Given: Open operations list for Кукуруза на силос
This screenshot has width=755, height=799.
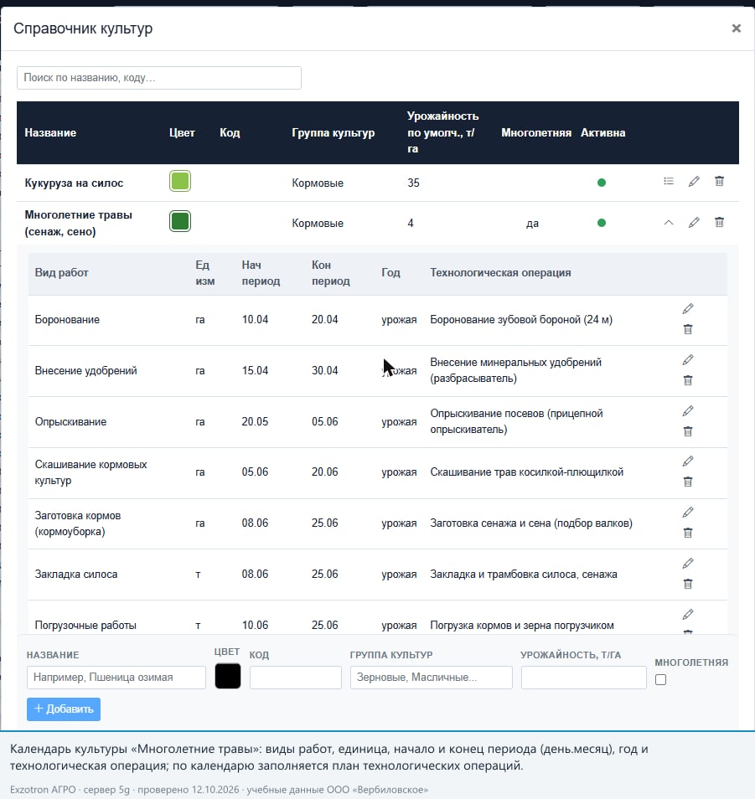Looking at the screenshot, I should [669, 182].
